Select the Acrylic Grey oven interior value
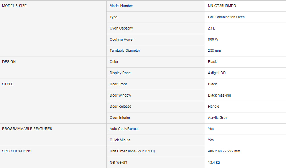 point(217,118)
